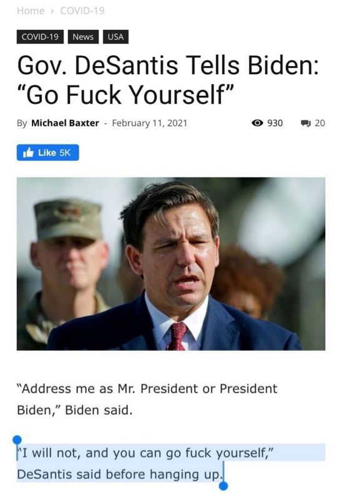Select the COVID-19 category tag
This screenshot has width=342, height=496.
(x=40, y=37)
